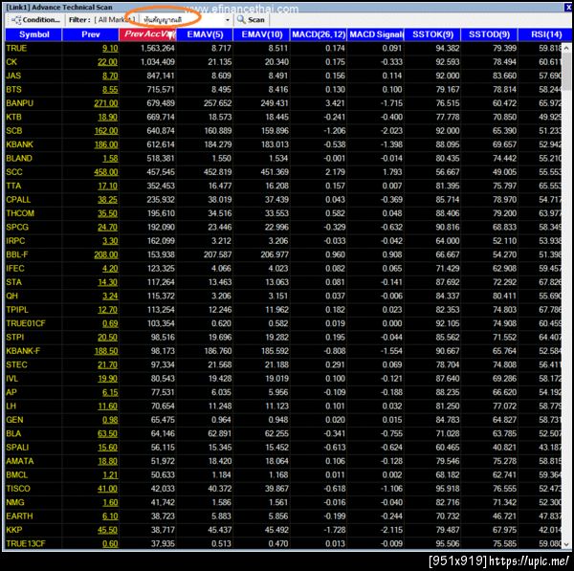
Task: Select the CK symbol row
Action: pos(283,62)
